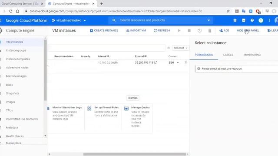Bookmark this page with the star
Viewport: 278px width, 156px height.
(x=228, y=11)
